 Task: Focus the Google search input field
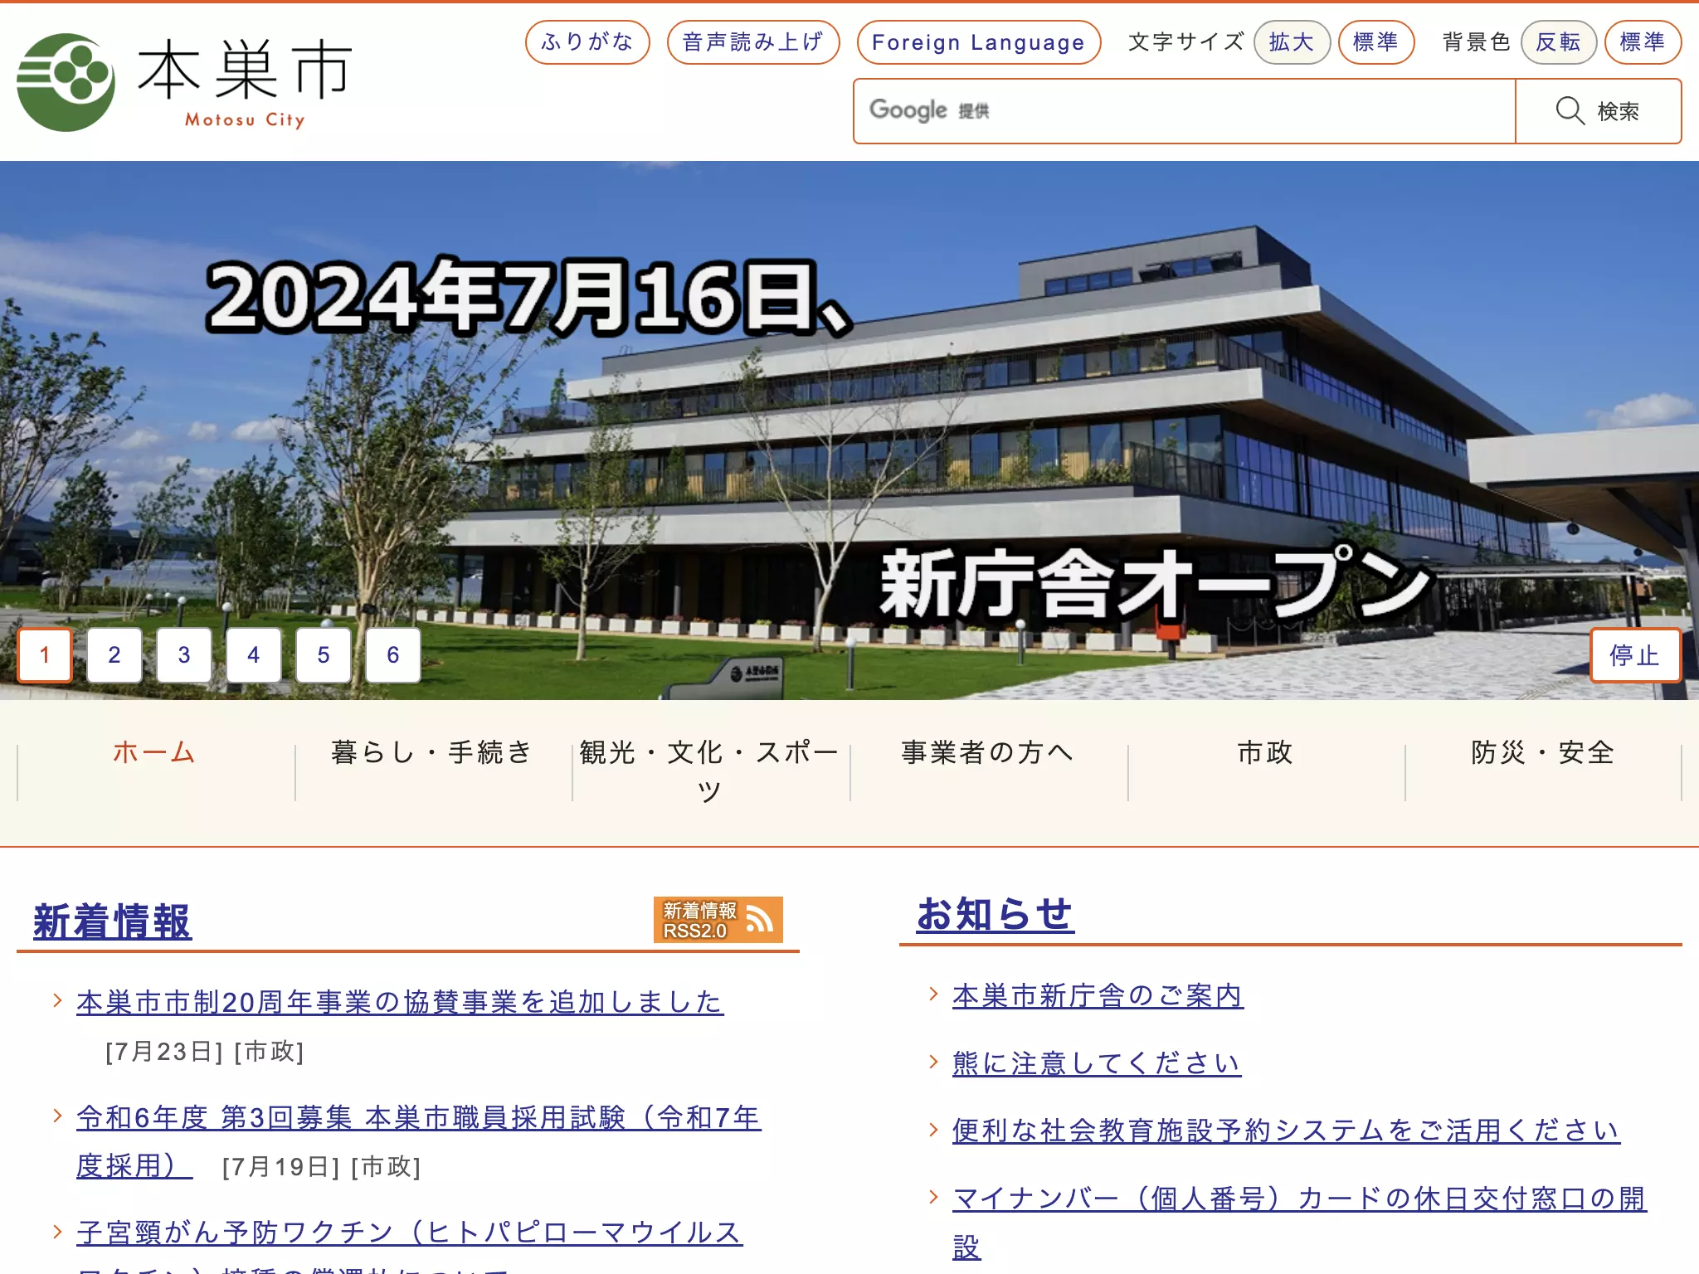tap(1185, 111)
